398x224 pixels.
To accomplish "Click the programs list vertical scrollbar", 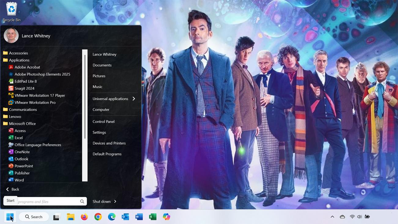I will (85, 115).
